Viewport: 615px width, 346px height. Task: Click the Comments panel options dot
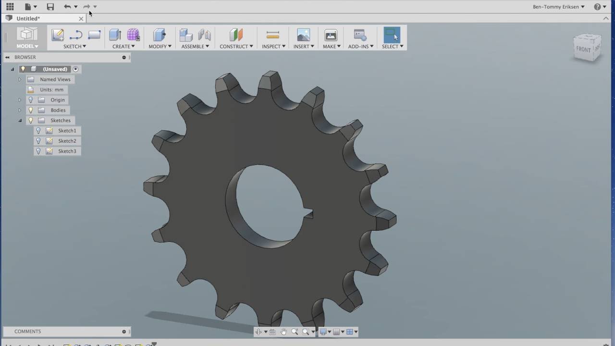pyautogui.click(x=124, y=332)
